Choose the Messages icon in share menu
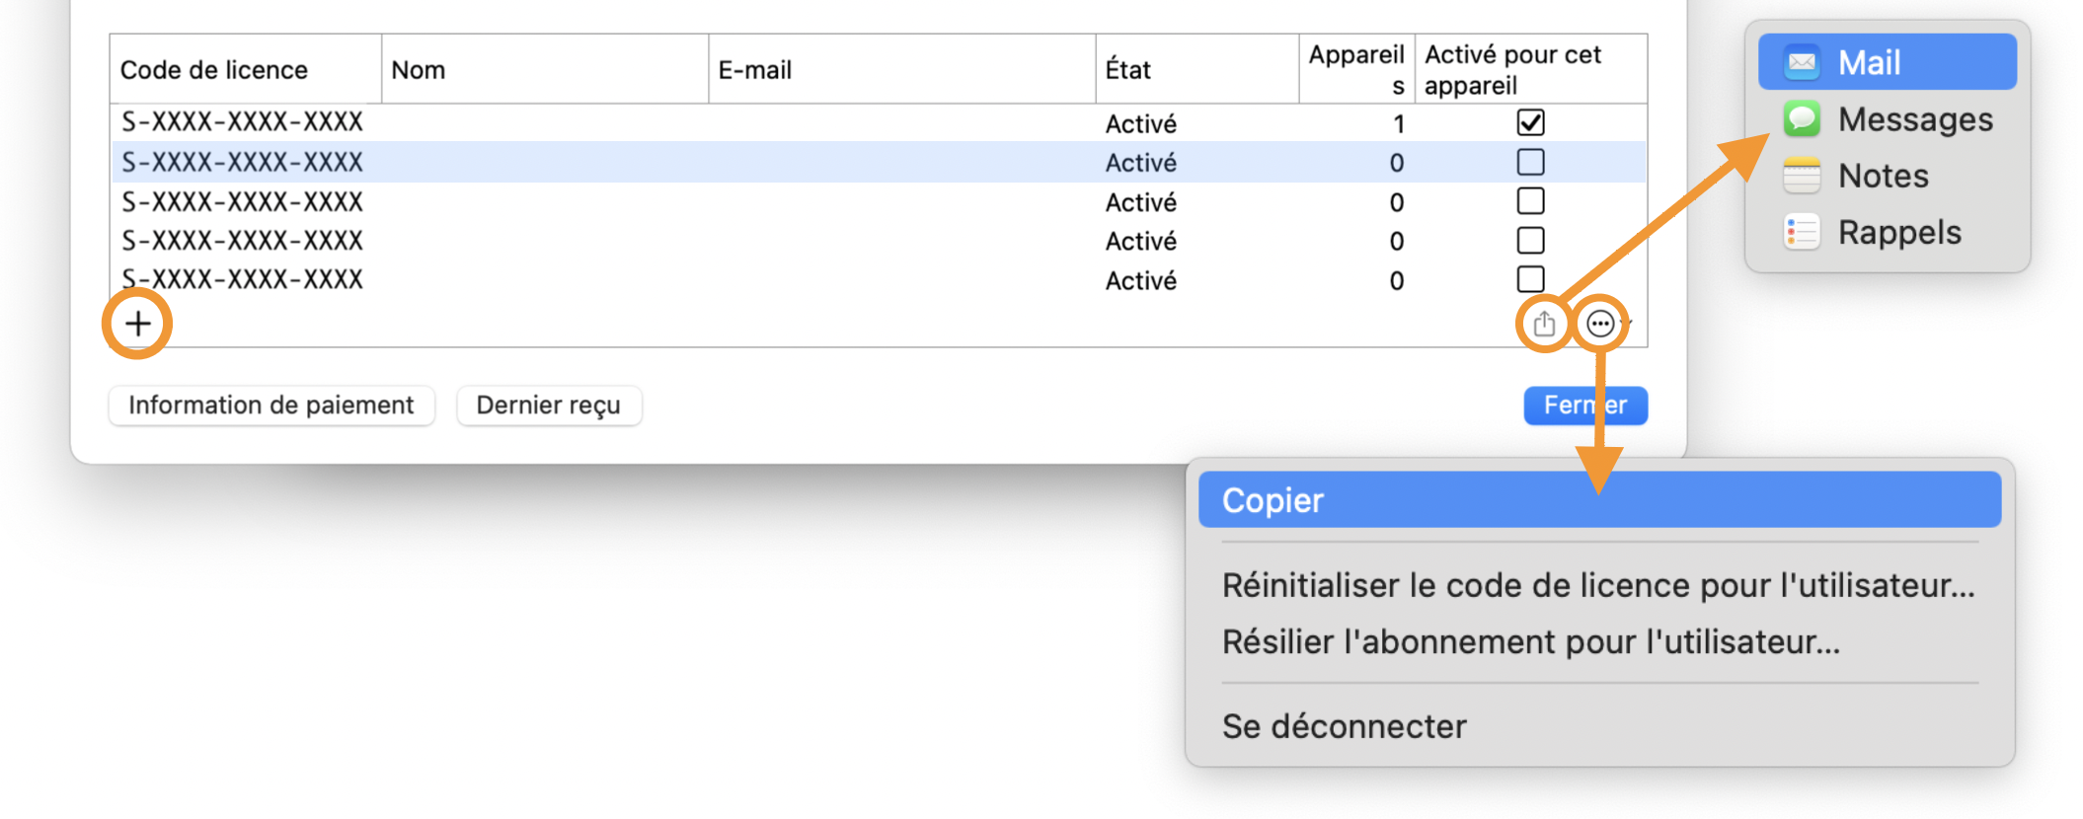This screenshot has height=819, width=2083. pyautogui.click(x=1802, y=119)
